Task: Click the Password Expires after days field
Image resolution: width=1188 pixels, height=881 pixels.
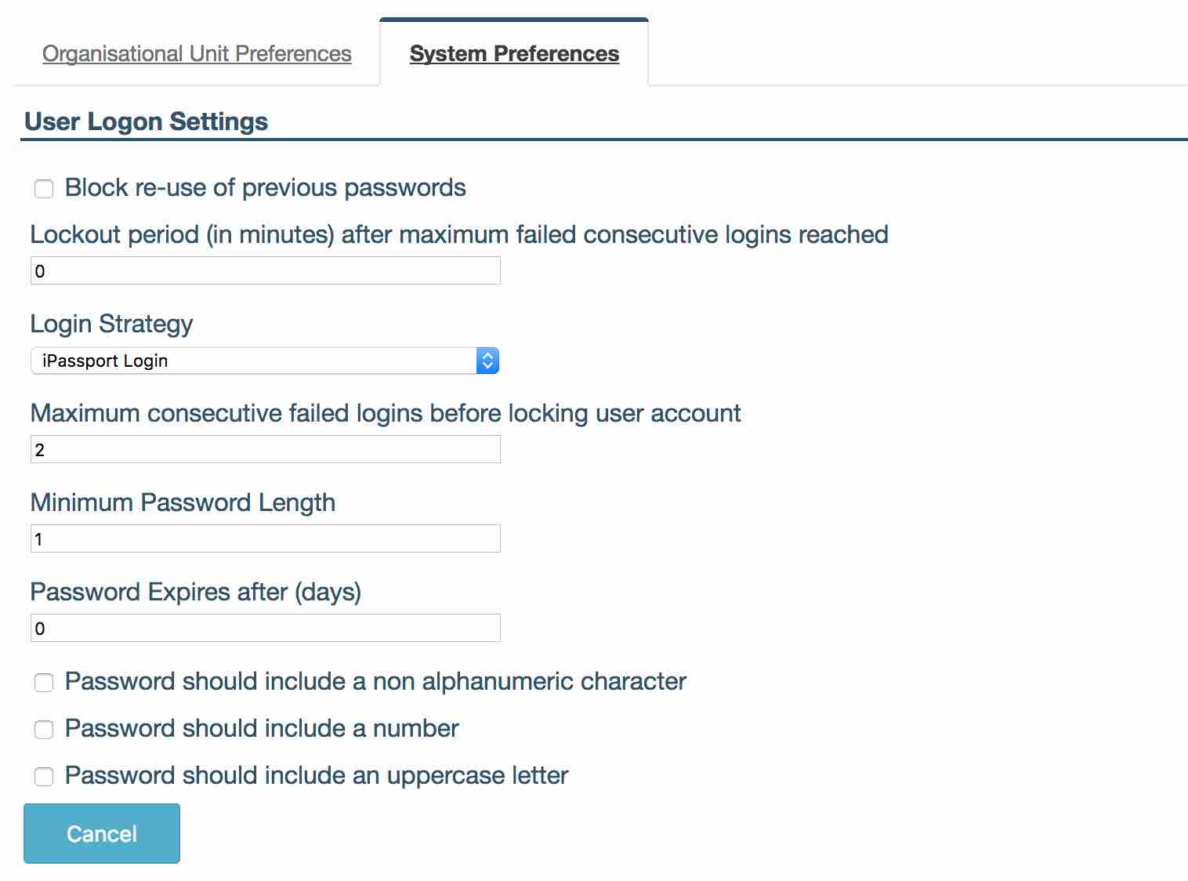Action: click(x=265, y=629)
